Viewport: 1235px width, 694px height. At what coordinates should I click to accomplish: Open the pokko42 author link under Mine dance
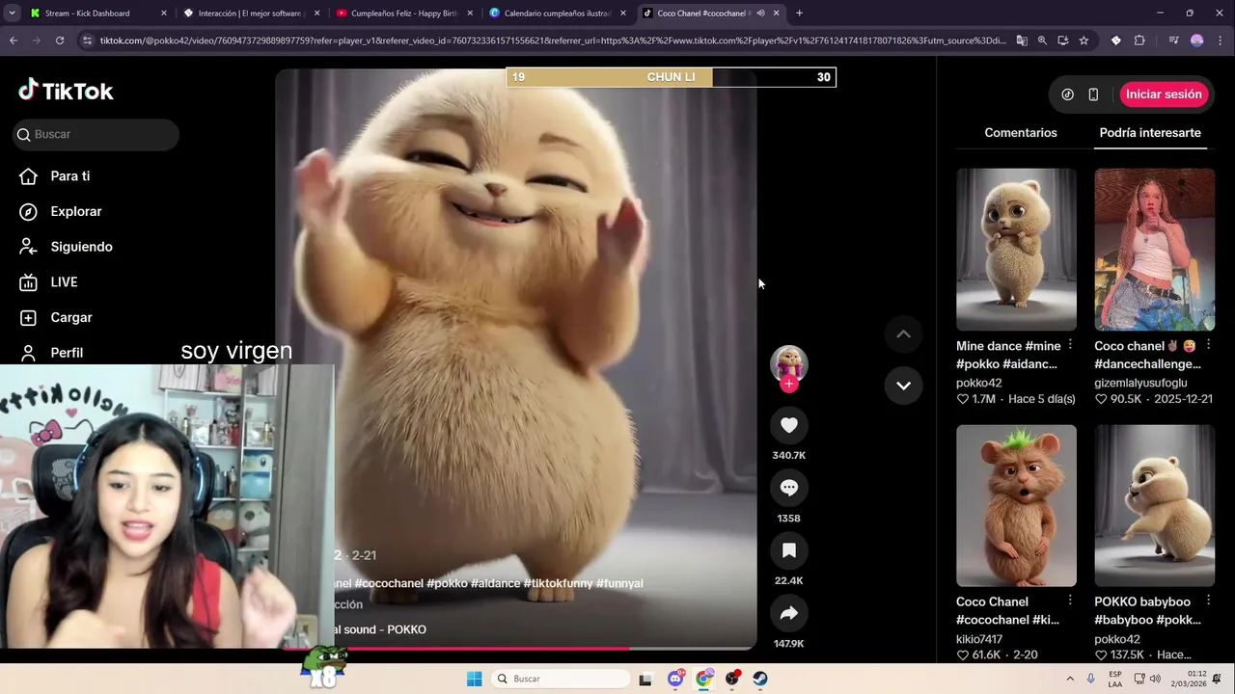(979, 383)
